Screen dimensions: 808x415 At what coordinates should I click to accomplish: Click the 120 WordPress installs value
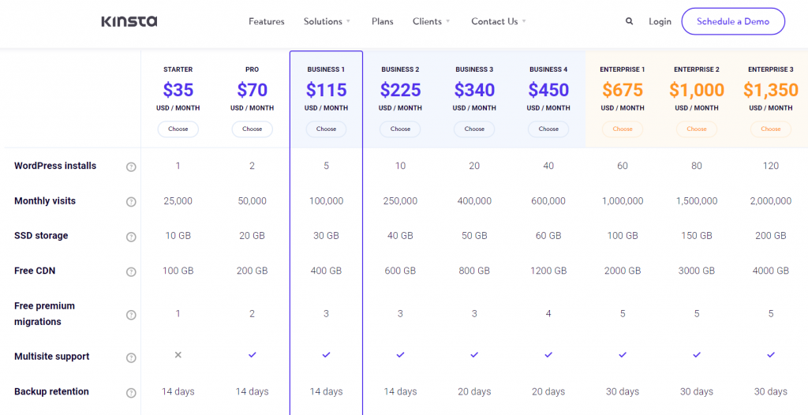(x=771, y=166)
